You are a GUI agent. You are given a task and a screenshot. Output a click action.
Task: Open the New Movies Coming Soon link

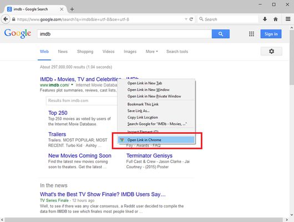tap(80, 155)
